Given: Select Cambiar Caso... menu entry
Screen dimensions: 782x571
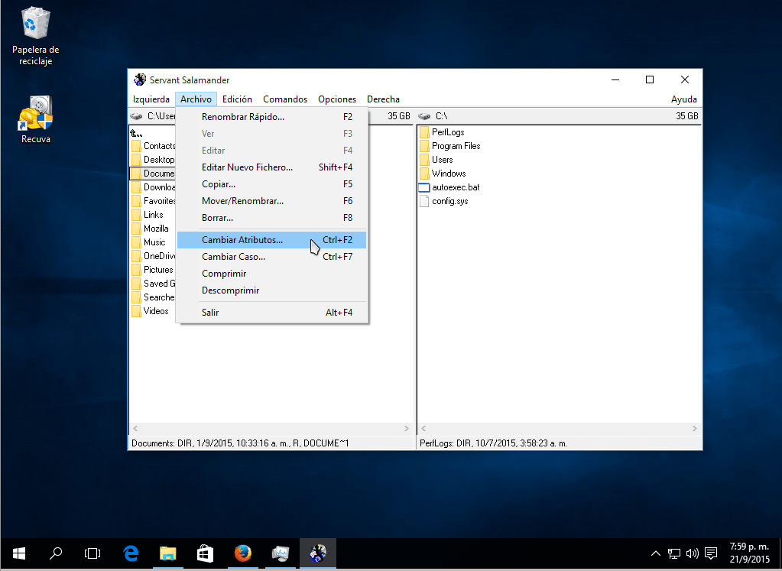Looking at the screenshot, I should click(x=272, y=257).
